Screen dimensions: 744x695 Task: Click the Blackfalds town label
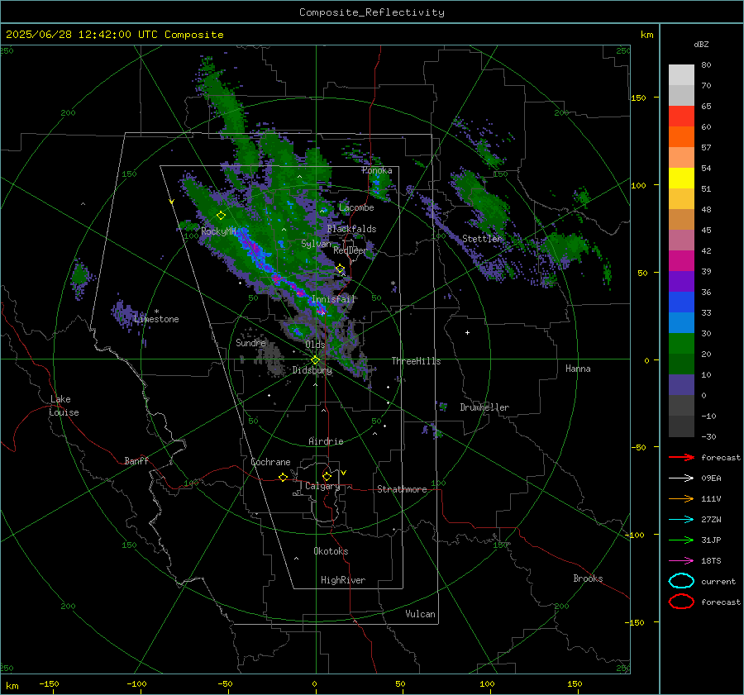click(x=351, y=229)
